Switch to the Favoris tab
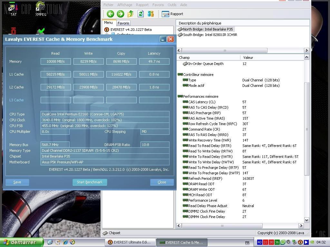The image size is (330, 247). pos(123,23)
